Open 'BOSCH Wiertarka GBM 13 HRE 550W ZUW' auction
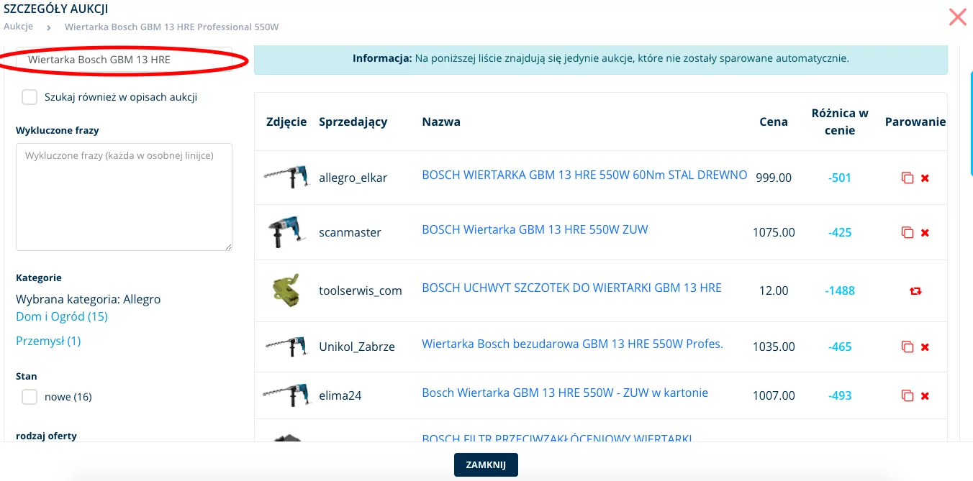Viewport: 973px width, 481px height. click(535, 229)
